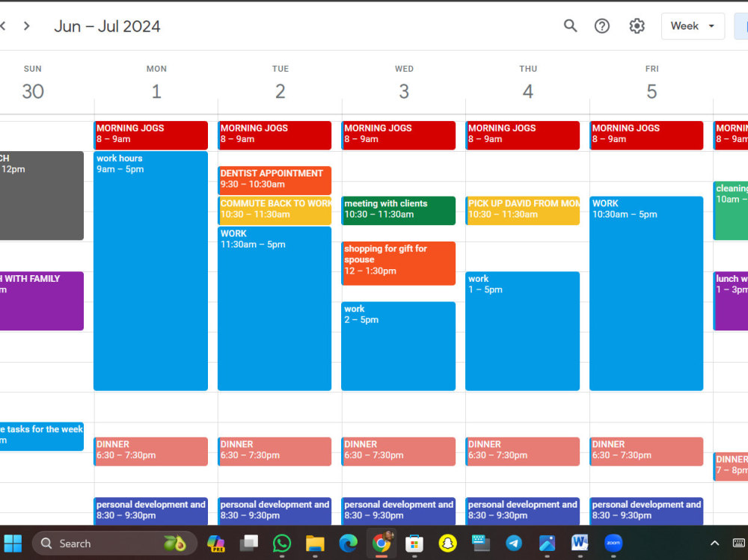Image resolution: width=748 pixels, height=560 pixels.
Task: Open Saturday's green cleaning event
Action: coord(731,210)
